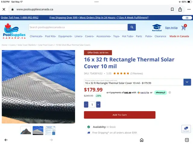This screenshot has height=145, width=193.
Task: Open the 3 Reviews link
Action: click(x=137, y=73)
